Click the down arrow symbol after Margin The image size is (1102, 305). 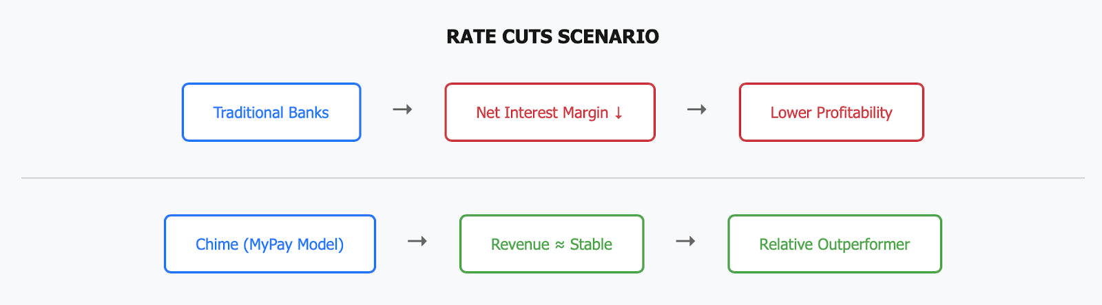tap(618, 113)
